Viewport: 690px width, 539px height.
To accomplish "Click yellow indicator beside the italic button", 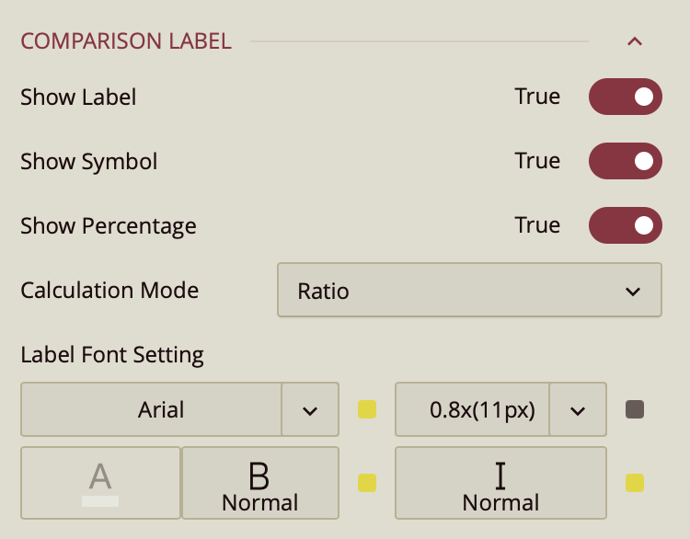I will point(635,483).
